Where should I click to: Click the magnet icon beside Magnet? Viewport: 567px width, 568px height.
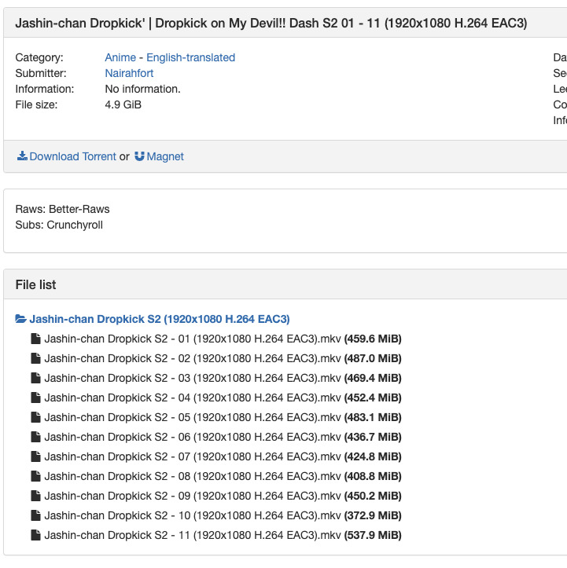tap(139, 156)
